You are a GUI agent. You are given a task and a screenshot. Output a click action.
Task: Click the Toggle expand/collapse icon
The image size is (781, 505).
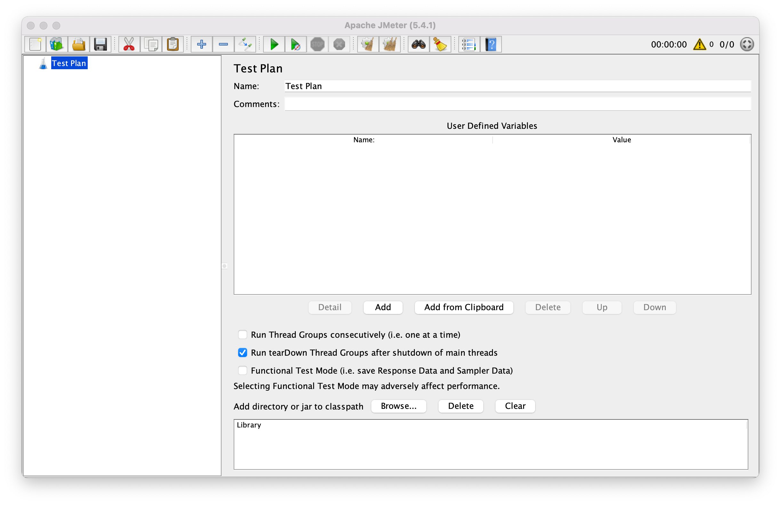click(245, 44)
